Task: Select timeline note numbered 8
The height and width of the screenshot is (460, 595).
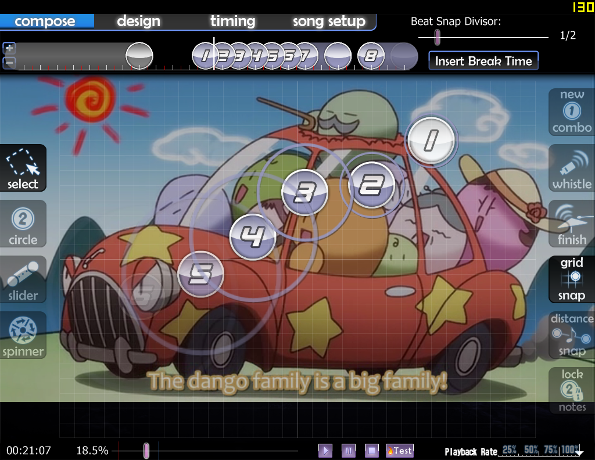Action: click(371, 56)
